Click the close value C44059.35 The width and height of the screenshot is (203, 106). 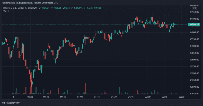click(x=79, y=8)
